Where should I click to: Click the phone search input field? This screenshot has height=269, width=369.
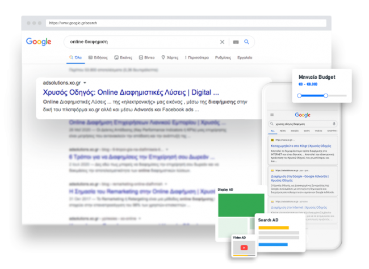(x=303, y=124)
